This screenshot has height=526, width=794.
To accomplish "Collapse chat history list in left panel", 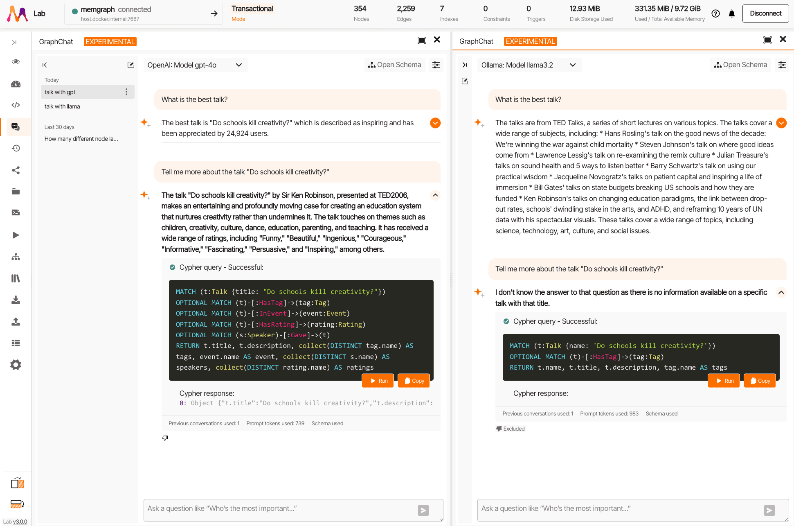I will click(x=45, y=65).
